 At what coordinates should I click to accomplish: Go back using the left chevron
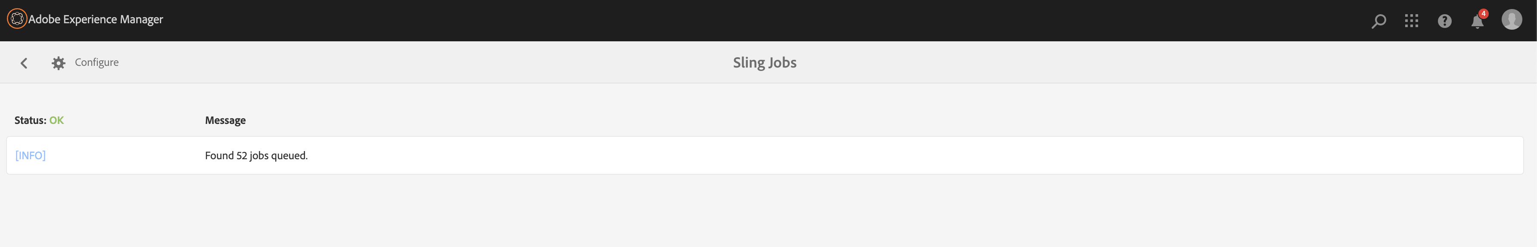[24, 63]
